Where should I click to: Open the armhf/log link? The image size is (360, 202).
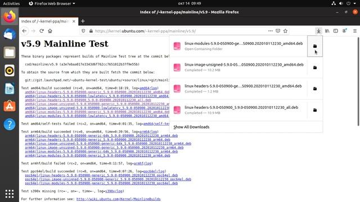142,163
